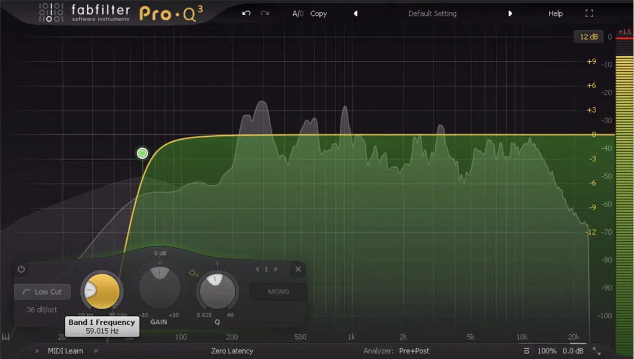Open the Low Cut filter shape dropdown

(x=42, y=292)
